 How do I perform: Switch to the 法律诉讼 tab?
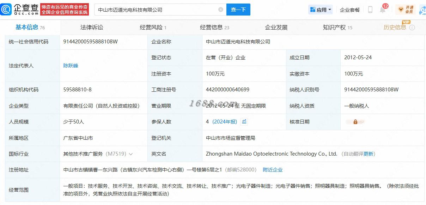(92, 27)
